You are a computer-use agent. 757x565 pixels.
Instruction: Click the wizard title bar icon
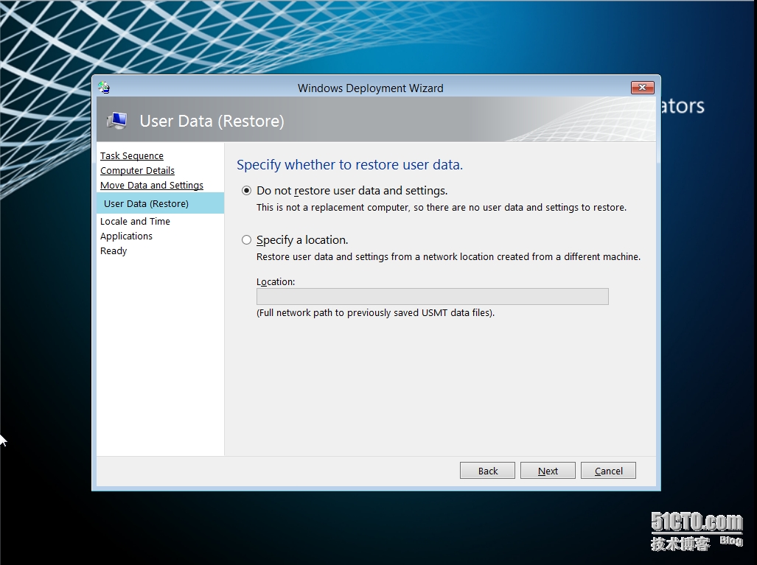pos(104,88)
